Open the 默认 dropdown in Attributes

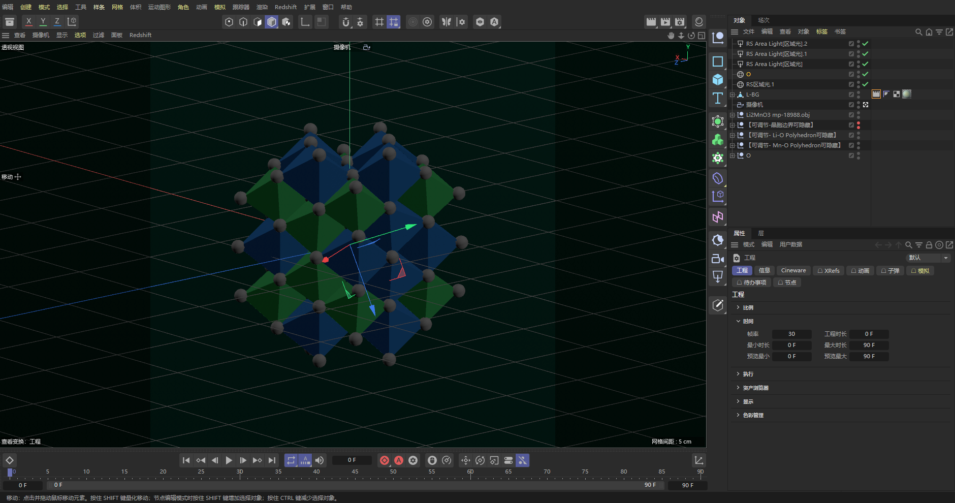pos(928,258)
